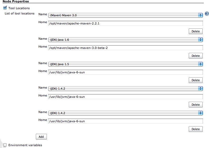This screenshot has height=148, width=209.
Task: Open the (JDK) 1.4.2 dropdown just above Add
Action: pyautogui.click(x=126, y=113)
